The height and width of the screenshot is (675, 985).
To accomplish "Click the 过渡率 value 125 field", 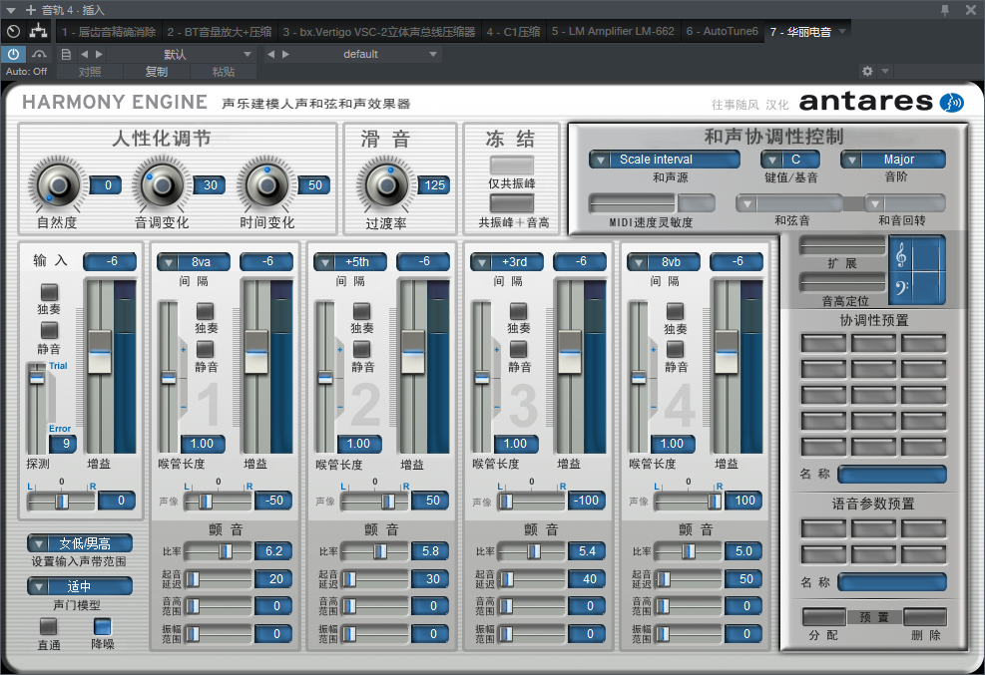I will [x=434, y=185].
